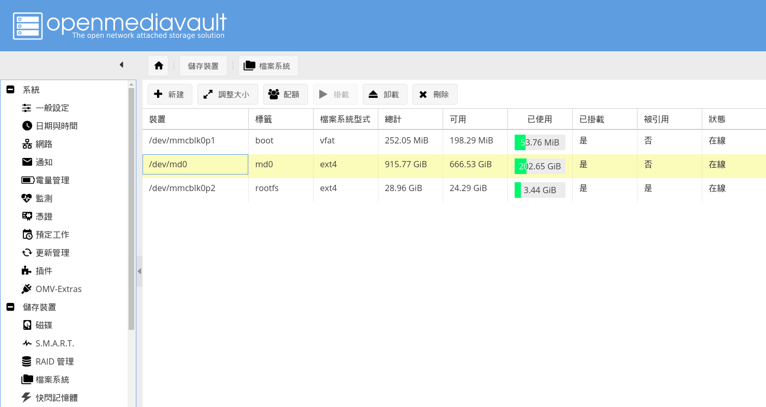Viewport: 766px width, 407px height.
Task: Open 更新管理 update management
Action: 52,253
